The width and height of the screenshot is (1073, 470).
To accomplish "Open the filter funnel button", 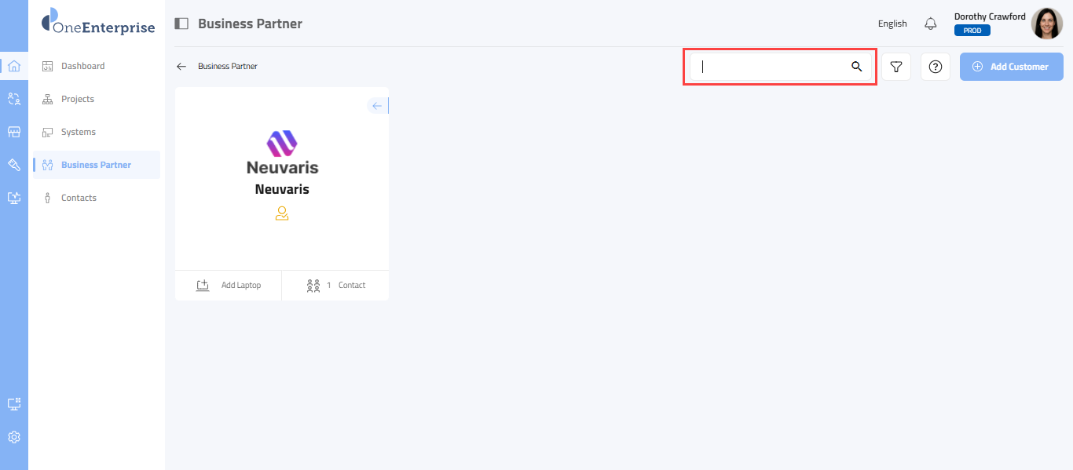I will [896, 67].
